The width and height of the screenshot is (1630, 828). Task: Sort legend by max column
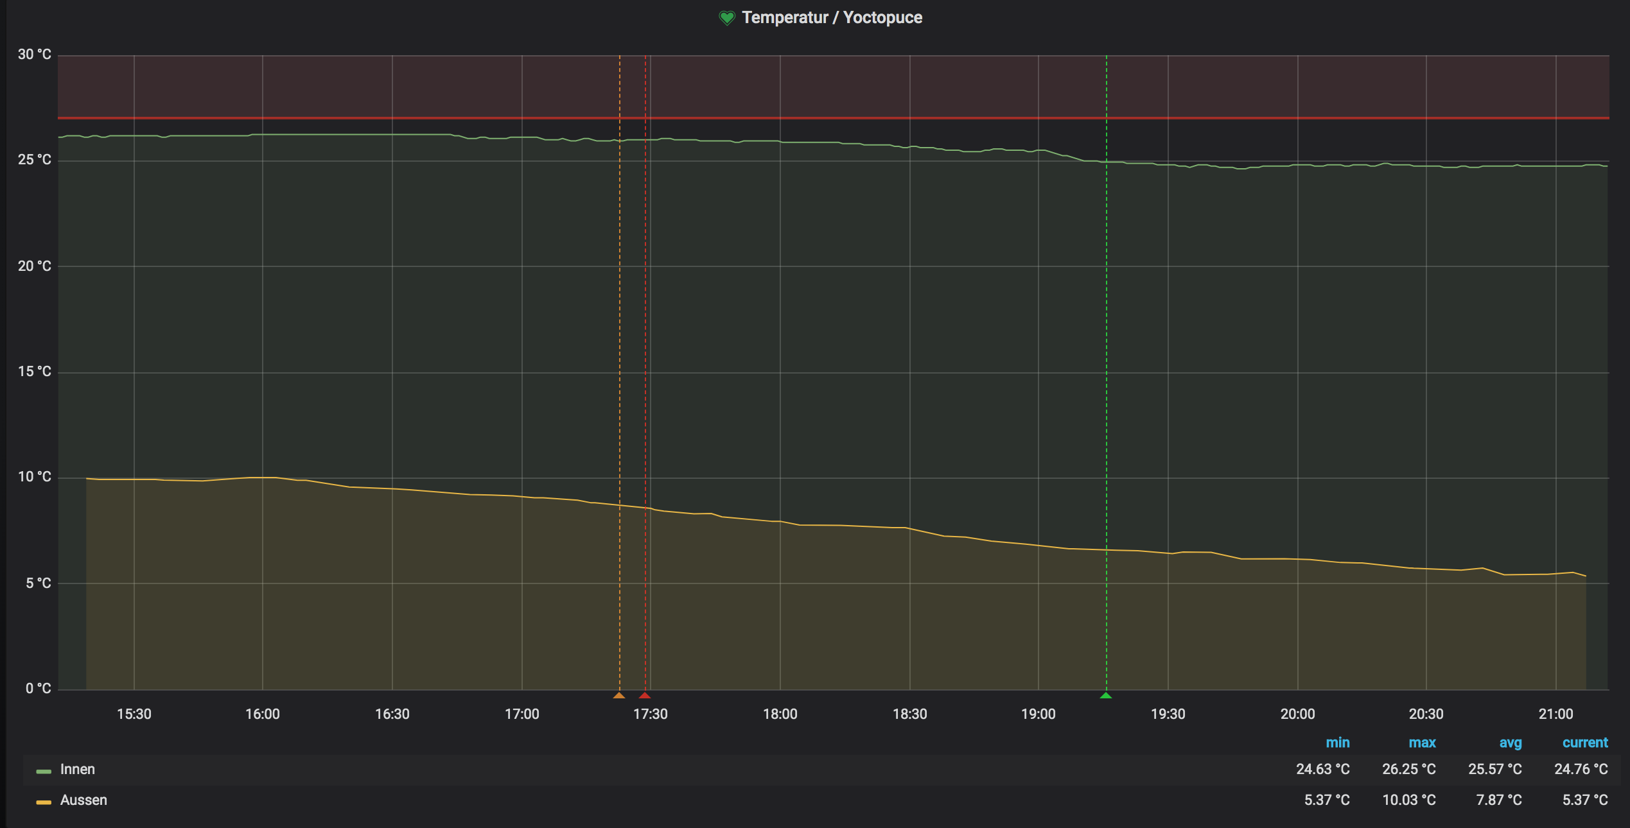[1422, 743]
